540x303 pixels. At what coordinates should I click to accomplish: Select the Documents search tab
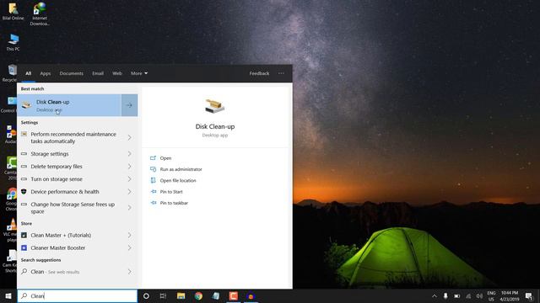click(x=71, y=73)
